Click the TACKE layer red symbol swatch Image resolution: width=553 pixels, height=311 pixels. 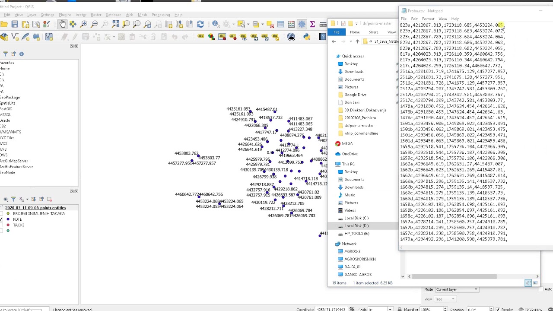[x=8, y=225]
